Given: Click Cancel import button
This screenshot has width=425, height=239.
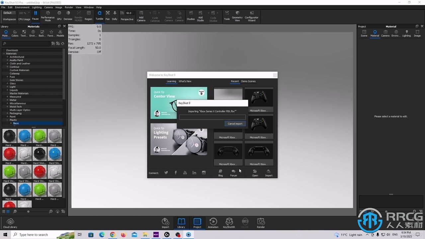Looking at the screenshot, I should click(235, 123).
